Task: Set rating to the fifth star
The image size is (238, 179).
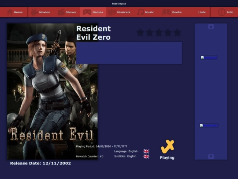Action: (x=177, y=33)
